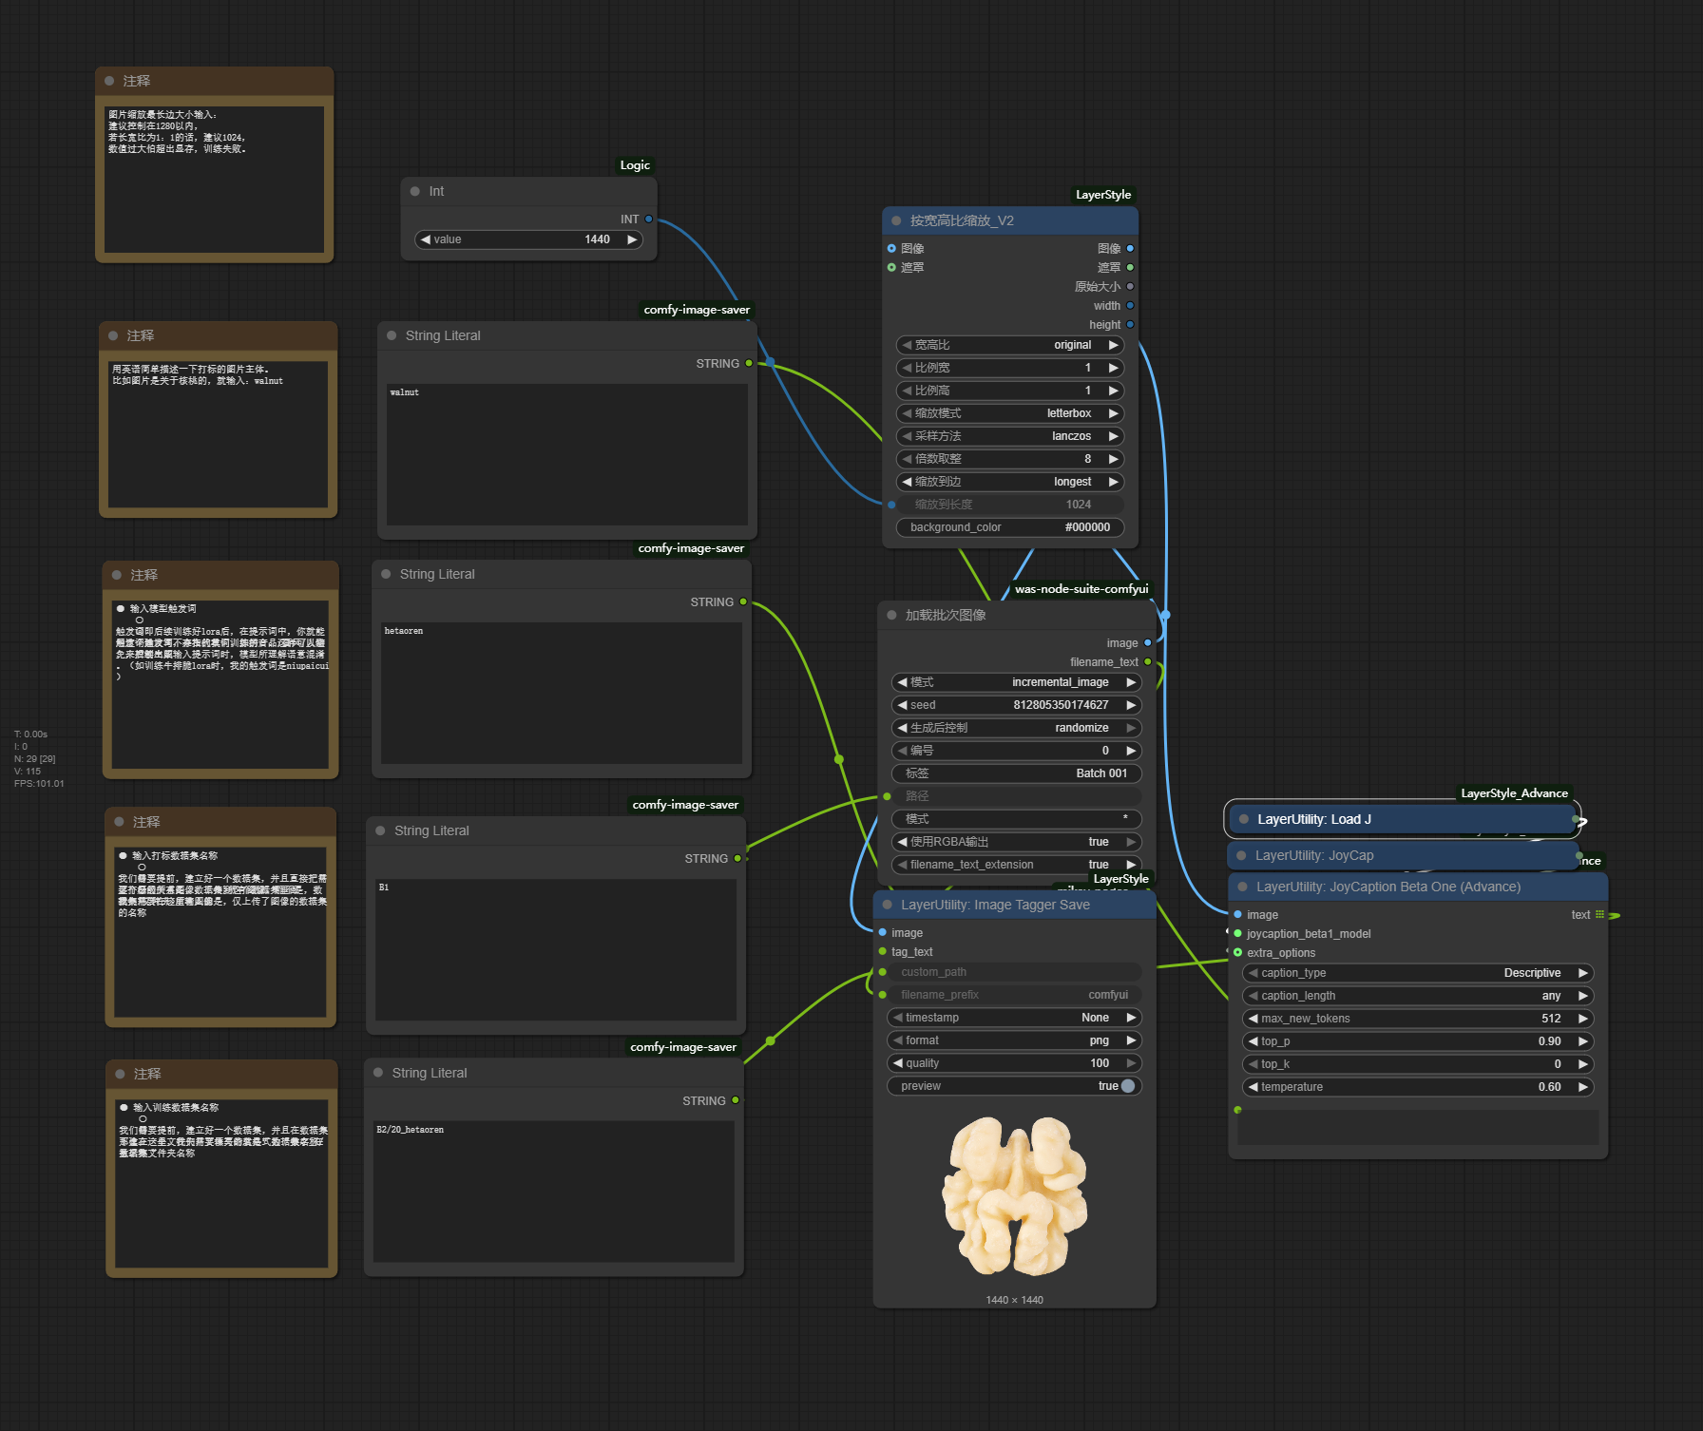Click the left arrow to decrease Int value
This screenshot has width=1703, height=1431.
point(426,239)
